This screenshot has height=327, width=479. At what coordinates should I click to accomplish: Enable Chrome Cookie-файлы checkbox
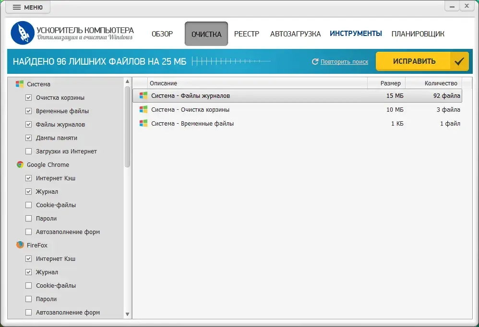click(28, 205)
